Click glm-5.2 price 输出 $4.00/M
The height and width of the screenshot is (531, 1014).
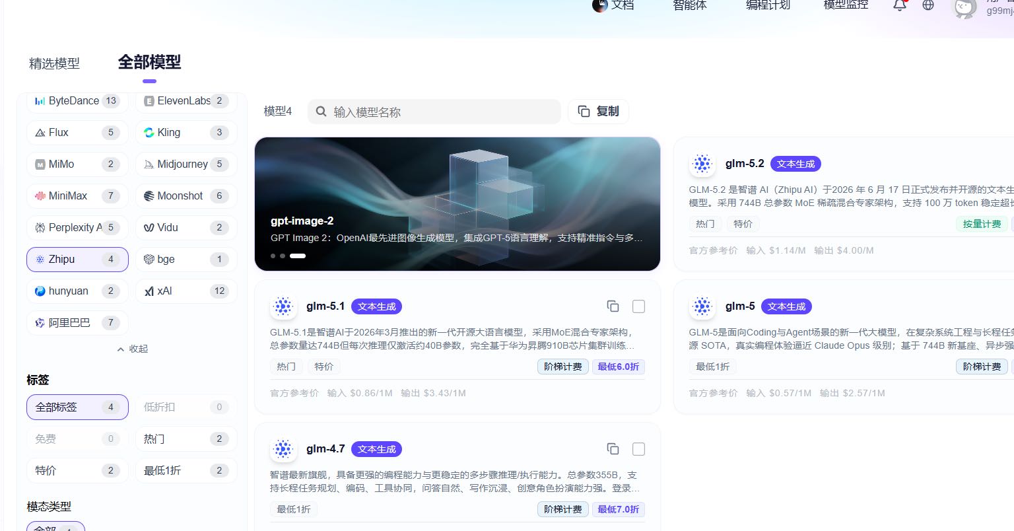click(x=844, y=250)
